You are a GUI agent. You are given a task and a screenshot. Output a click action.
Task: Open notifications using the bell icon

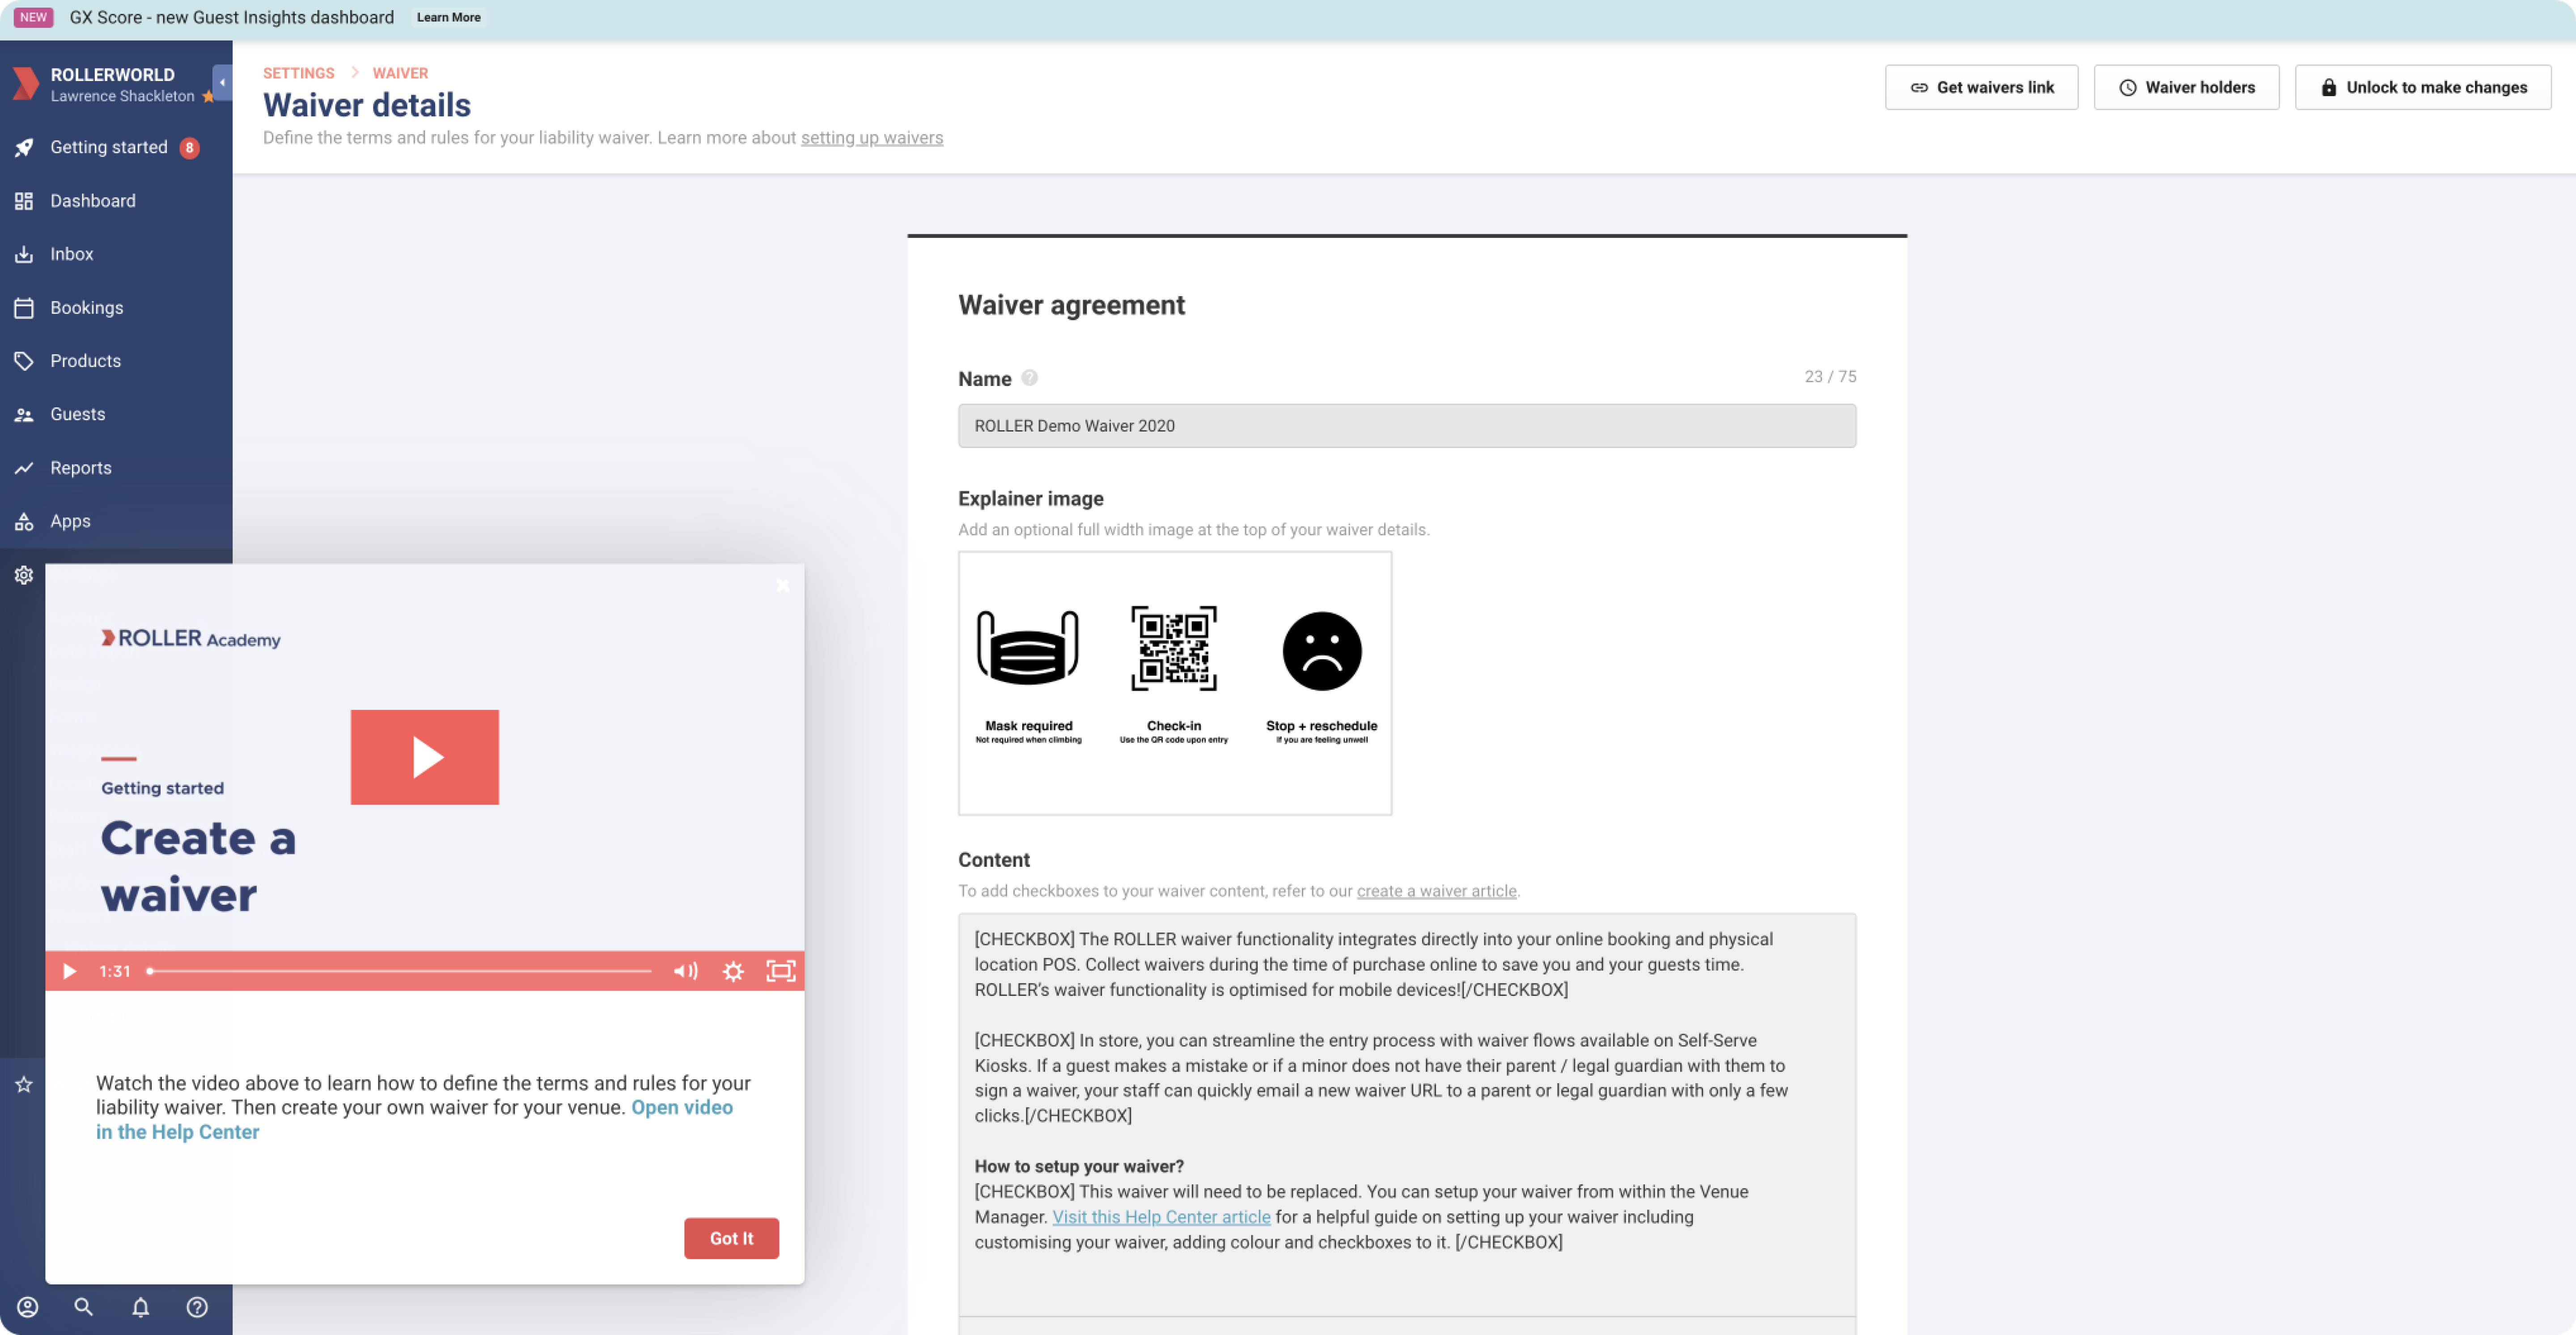(140, 1307)
